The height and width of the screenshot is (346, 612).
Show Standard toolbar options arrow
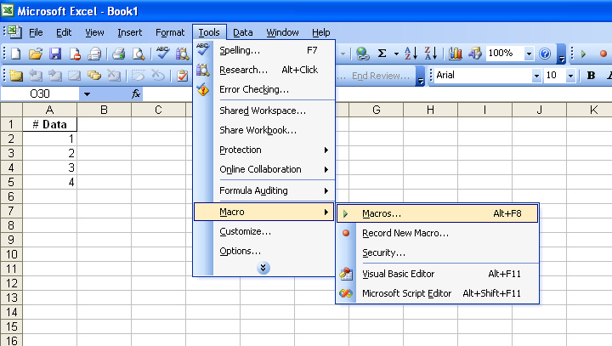click(x=561, y=54)
